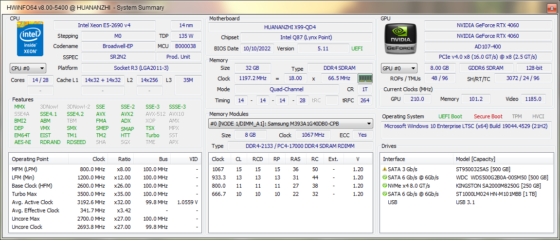The image size is (560, 240).
Task: Click the Interface column header in Drives
Action: pyautogui.click(x=394, y=159)
